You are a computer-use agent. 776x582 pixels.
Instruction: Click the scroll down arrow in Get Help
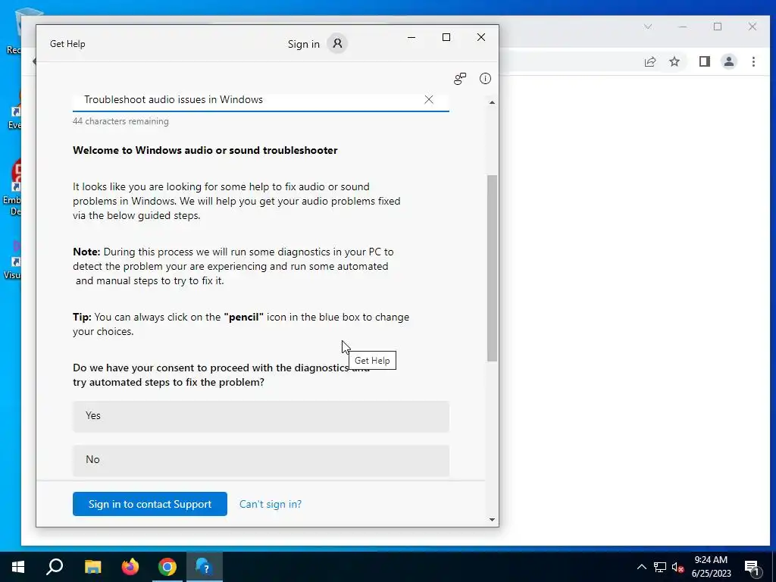point(492,519)
